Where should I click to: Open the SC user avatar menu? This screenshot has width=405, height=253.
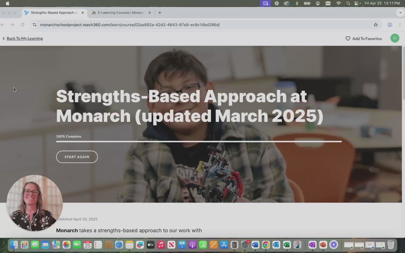click(x=394, y=38)
